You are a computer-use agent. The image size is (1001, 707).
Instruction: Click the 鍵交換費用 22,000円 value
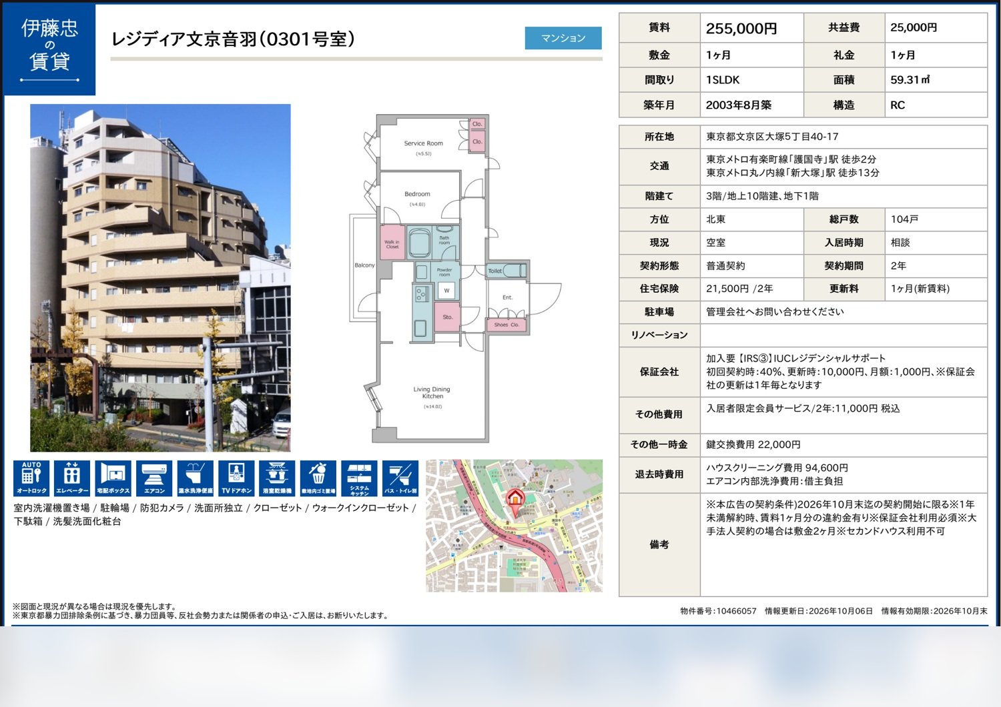[753, 444]
